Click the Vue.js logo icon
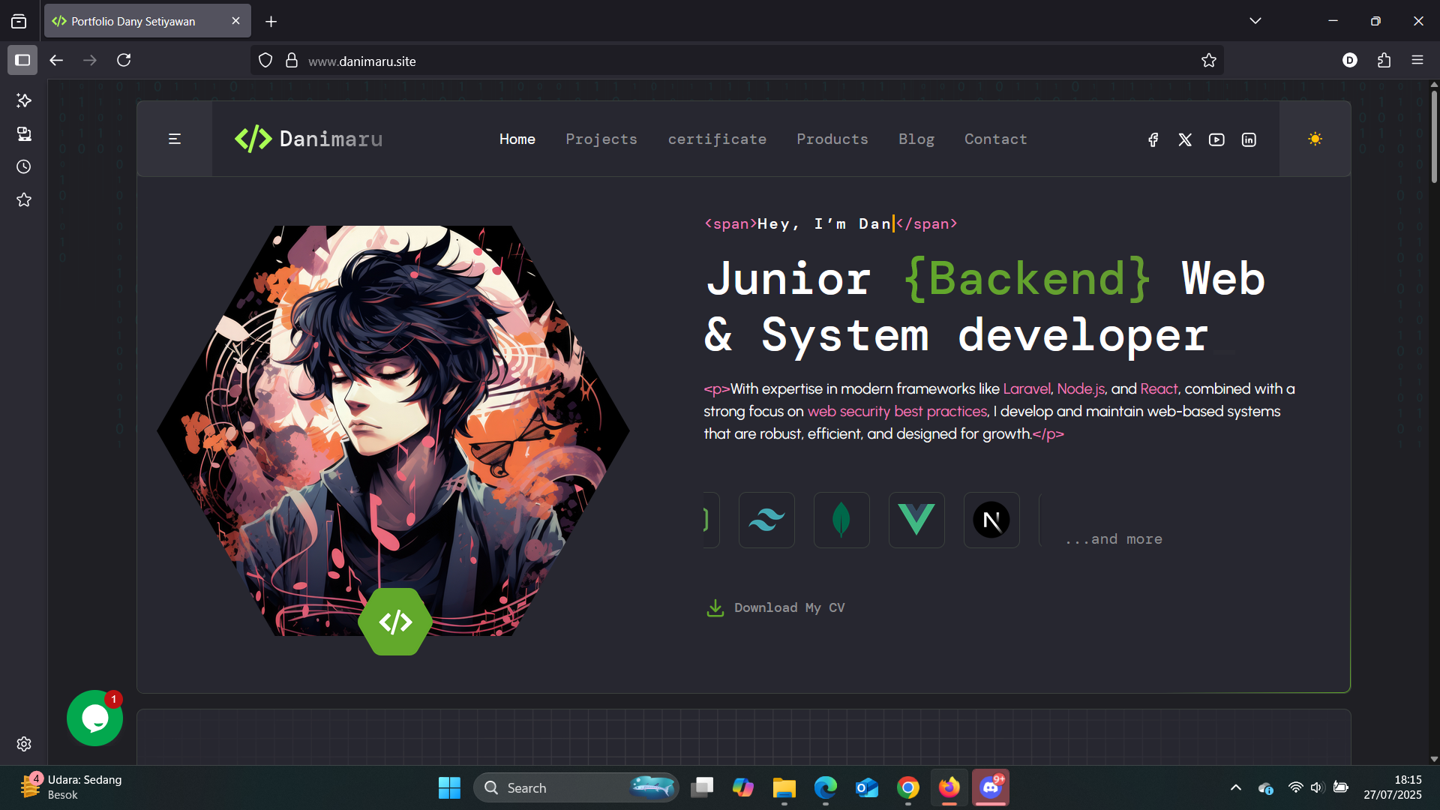Image resolution: width=1440 pixels, height=810 pixels. (x=916, y=520)
